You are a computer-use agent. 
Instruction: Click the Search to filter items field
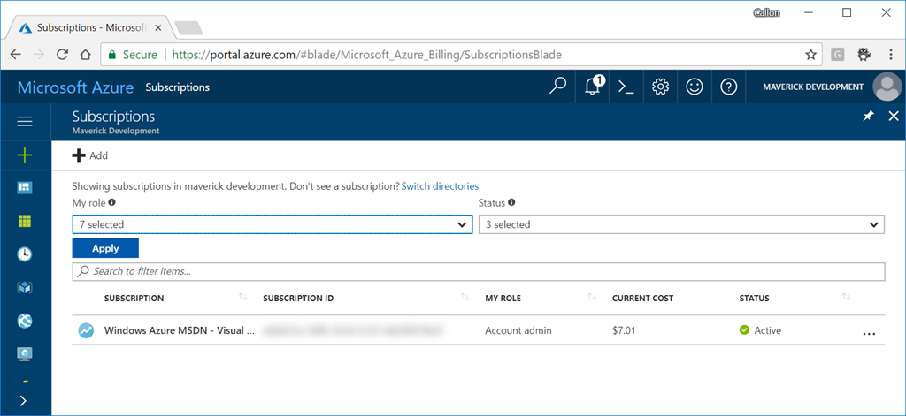point(478,271)
